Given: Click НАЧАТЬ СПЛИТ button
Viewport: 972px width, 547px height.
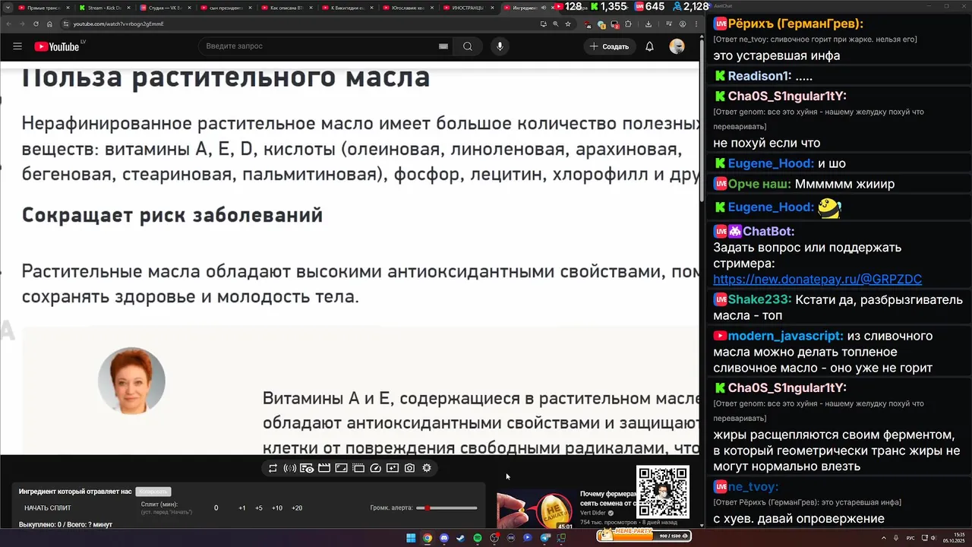Looking at the screenshot, I should pyautogui.click(x=48, y=507).
